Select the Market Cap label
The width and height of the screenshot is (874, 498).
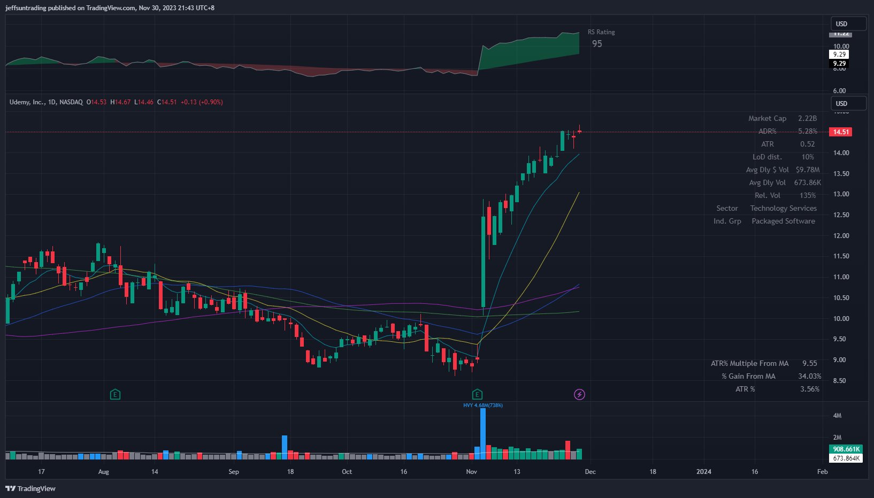(x=767, y=119)
